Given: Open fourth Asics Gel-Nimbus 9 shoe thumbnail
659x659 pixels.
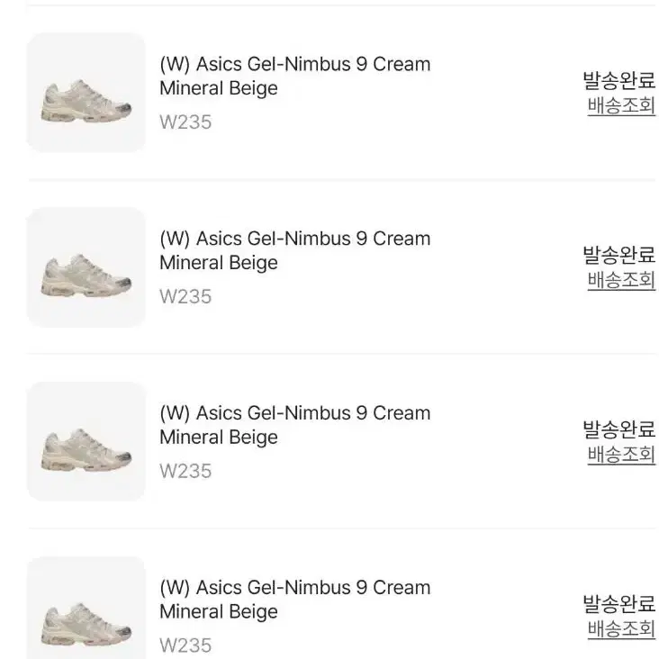Looking at the screenshot, I should pos(86,609).
